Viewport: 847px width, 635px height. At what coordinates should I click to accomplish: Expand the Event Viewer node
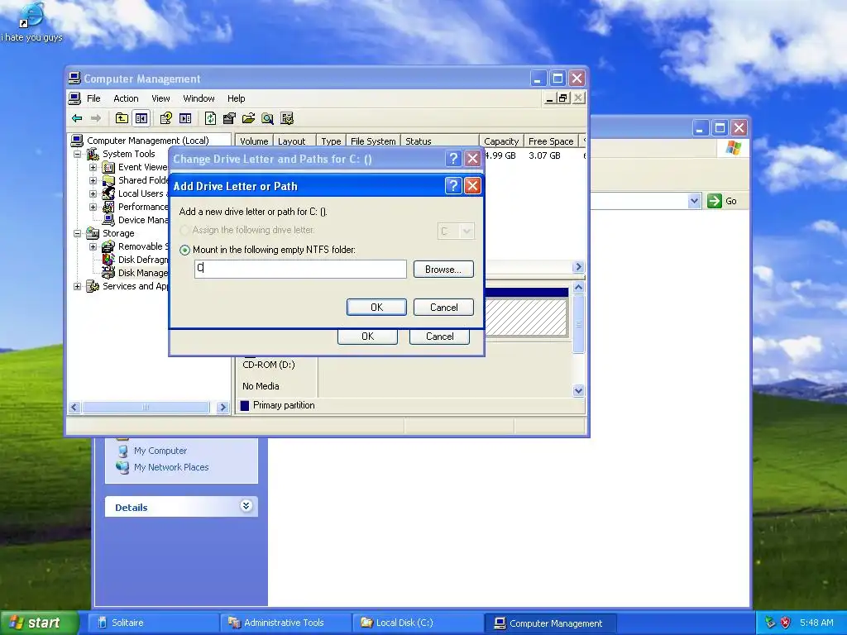click(x=93, y=167)
